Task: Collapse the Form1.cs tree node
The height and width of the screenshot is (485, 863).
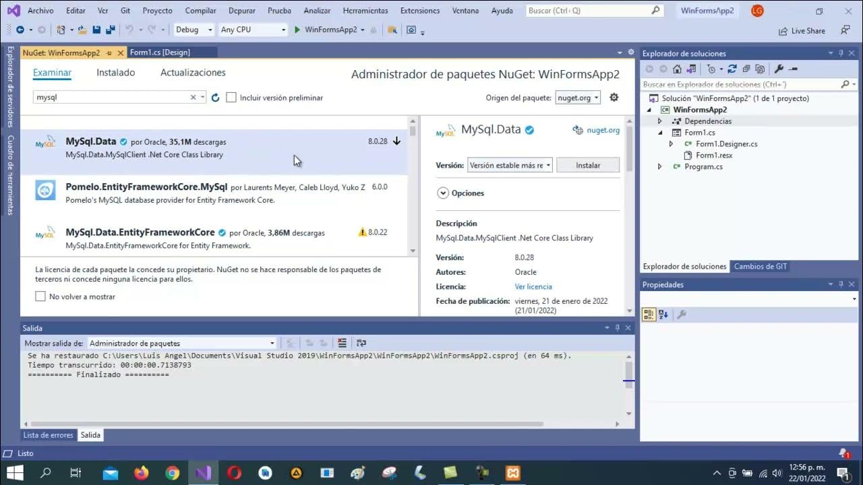Action: point(660,133)
